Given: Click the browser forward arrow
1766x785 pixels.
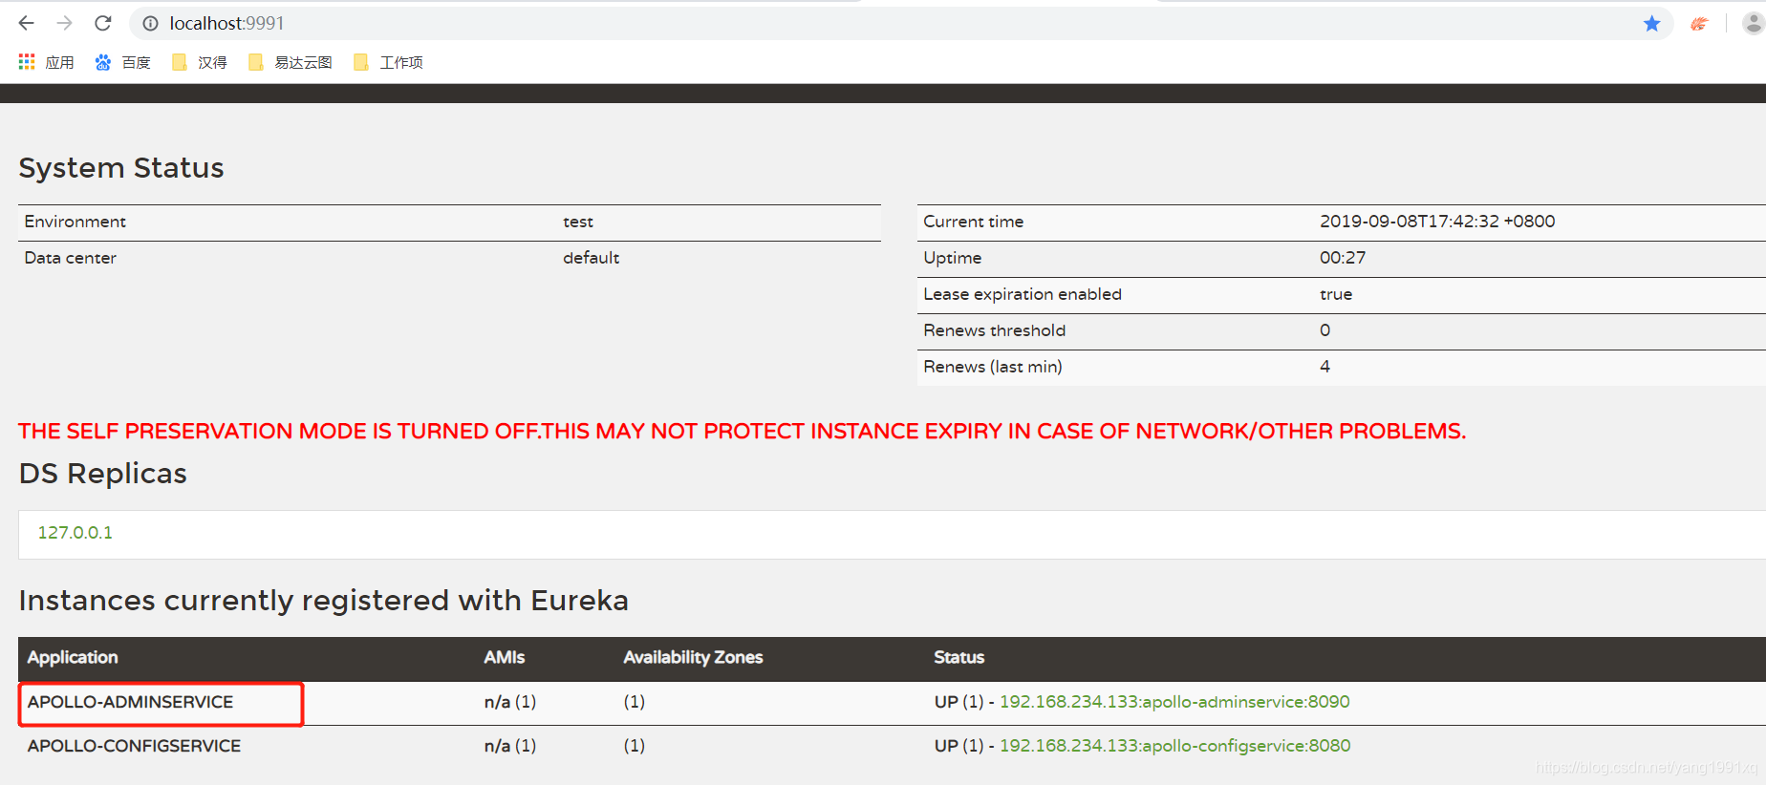Looking at the screenshot, I should click(65, 23).
